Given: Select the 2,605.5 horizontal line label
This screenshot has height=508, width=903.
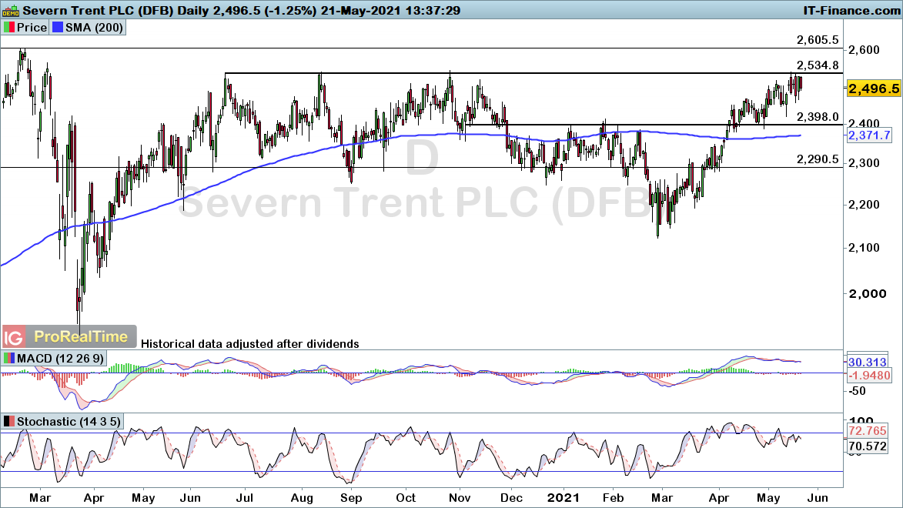Looking at the screenshot, I should tap(817, 40).
